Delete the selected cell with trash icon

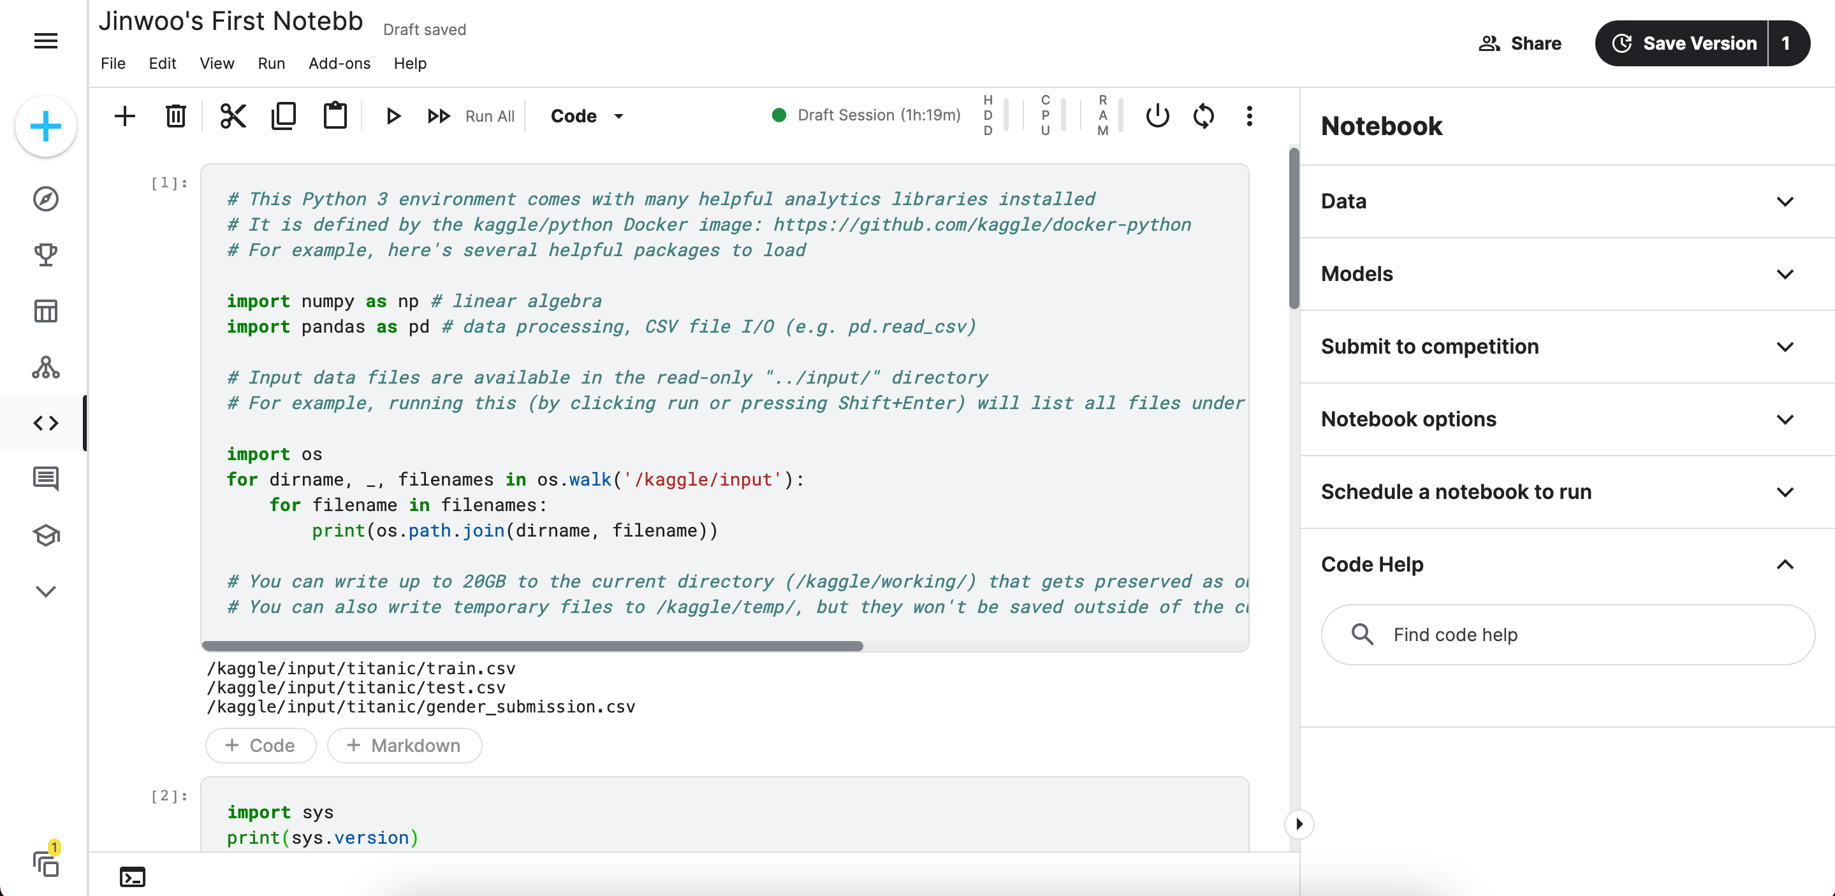[x=176, y=116]
